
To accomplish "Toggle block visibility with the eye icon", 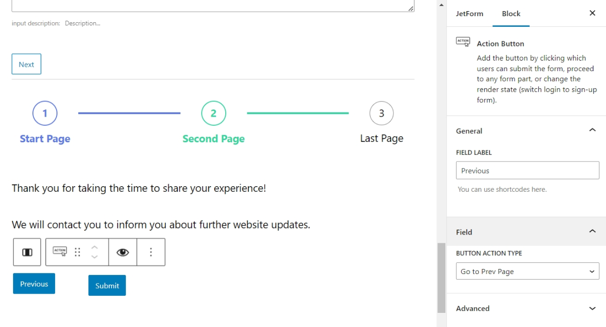I will point(123,252).
